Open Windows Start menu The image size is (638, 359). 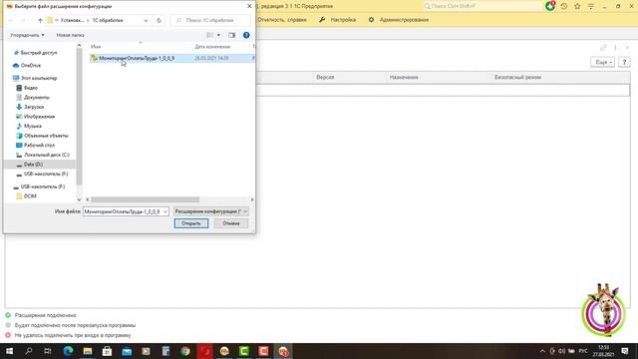point(9,351)
